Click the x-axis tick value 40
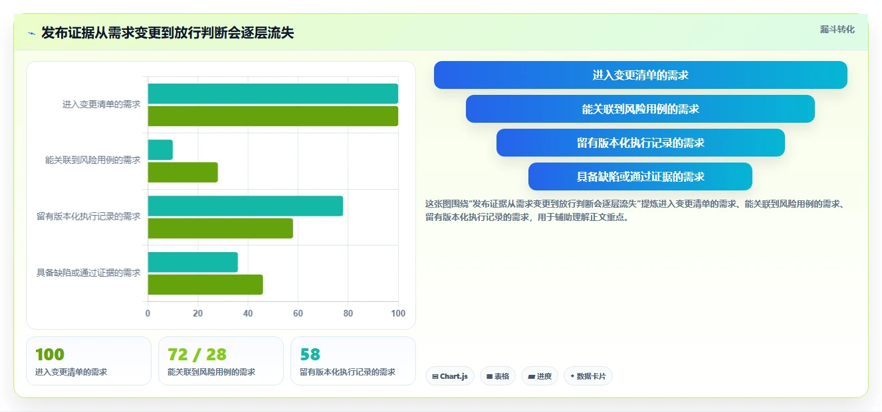 (248, 313)
